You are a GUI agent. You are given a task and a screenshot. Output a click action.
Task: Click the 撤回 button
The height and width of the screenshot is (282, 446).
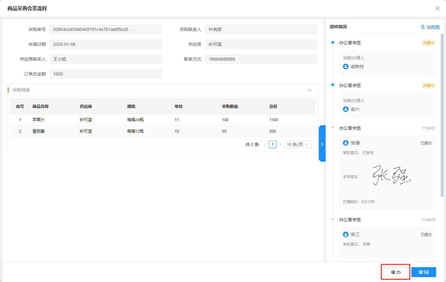(x=423, y=272)
